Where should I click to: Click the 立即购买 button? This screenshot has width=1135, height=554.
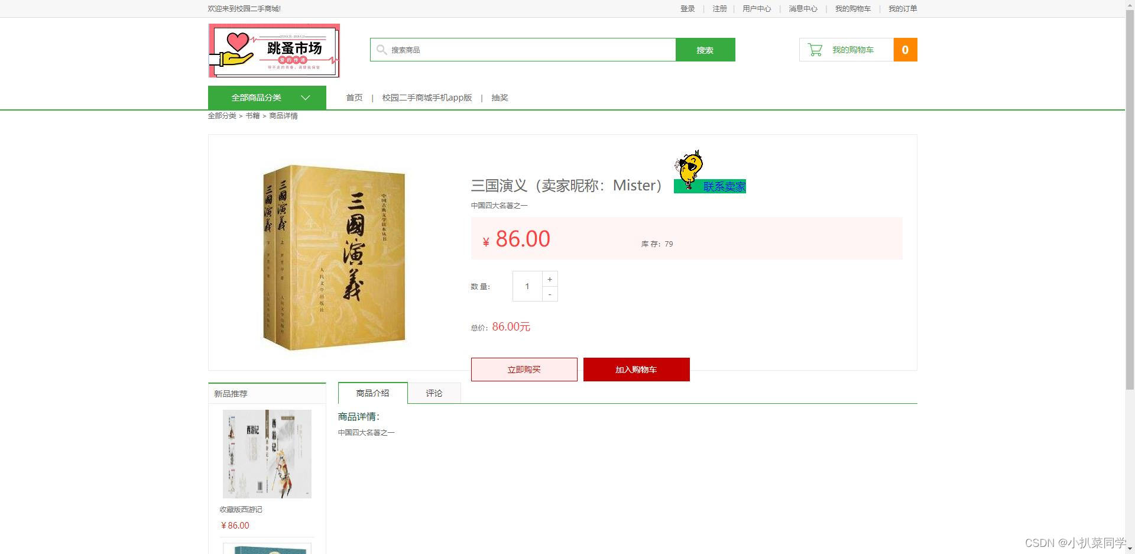tap(524, 370)
